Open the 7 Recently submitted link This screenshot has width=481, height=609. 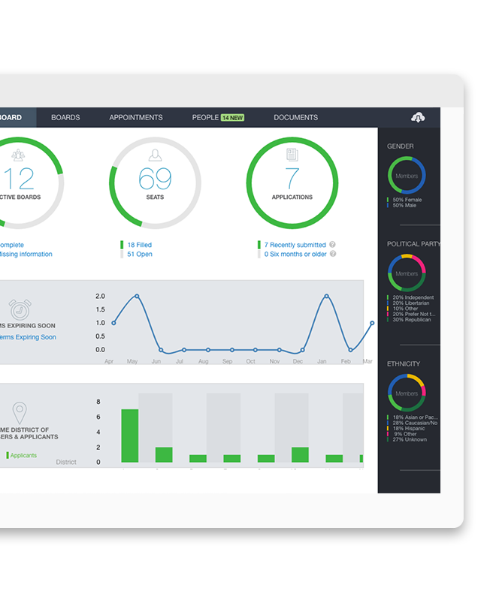coord(295,245)
